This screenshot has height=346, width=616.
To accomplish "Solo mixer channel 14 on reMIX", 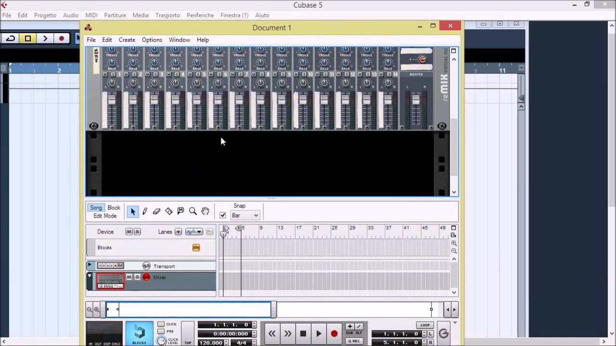I will (389, 74).
